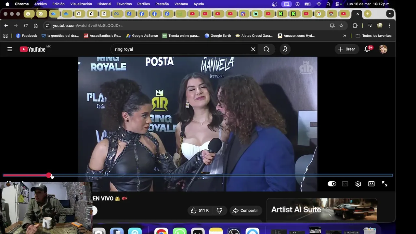Open the Chrome profile avatar
Viewport: 416px width, 234px height.
click(x=380, y=25)
